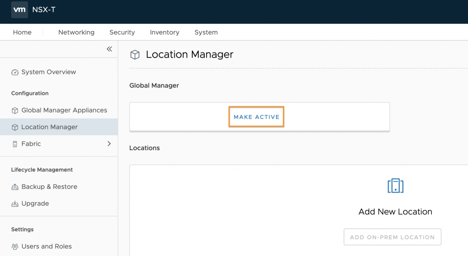
Task: Click the Location Manager page heading
Action: [x=190, y=55]
